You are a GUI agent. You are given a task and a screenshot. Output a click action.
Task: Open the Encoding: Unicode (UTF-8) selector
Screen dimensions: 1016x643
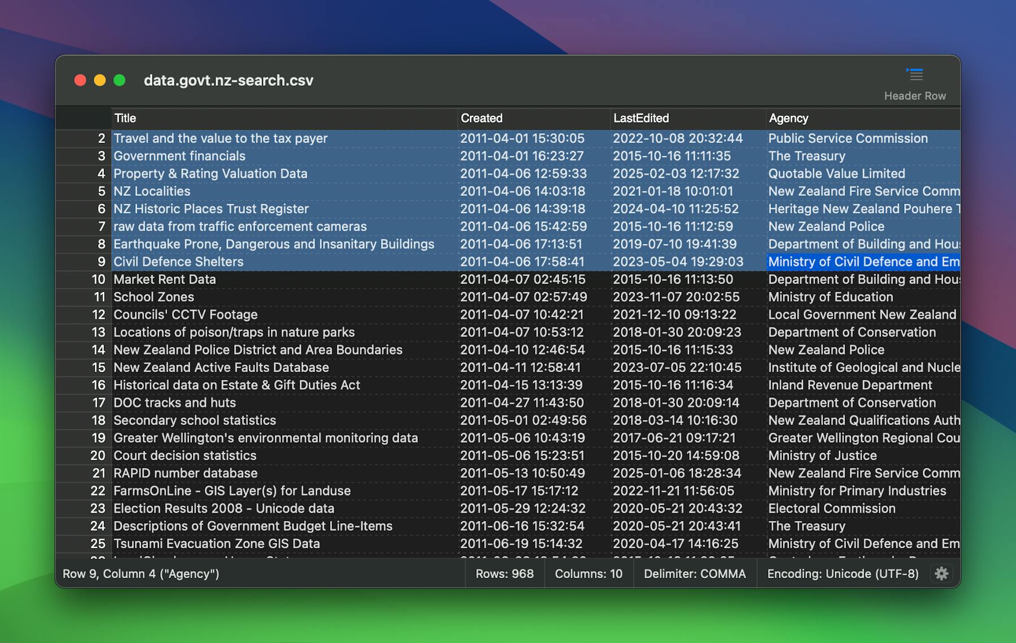click(x=842, y=574)
